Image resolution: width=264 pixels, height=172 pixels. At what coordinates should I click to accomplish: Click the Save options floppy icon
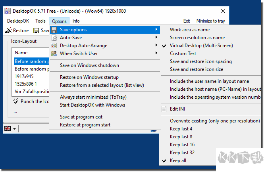54,30
